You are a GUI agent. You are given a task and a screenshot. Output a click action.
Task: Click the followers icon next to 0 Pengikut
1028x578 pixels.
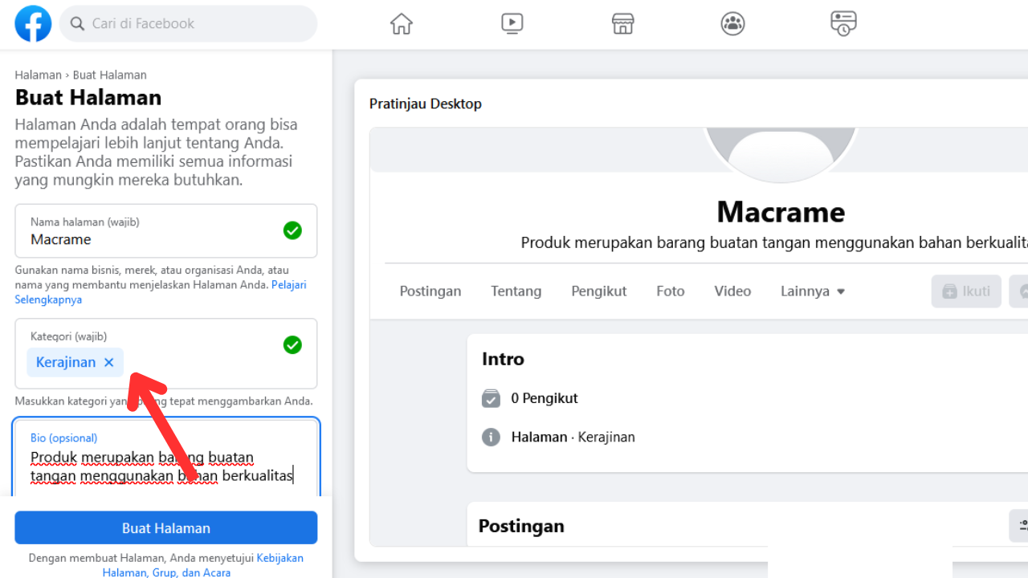(x=491, y=398)
